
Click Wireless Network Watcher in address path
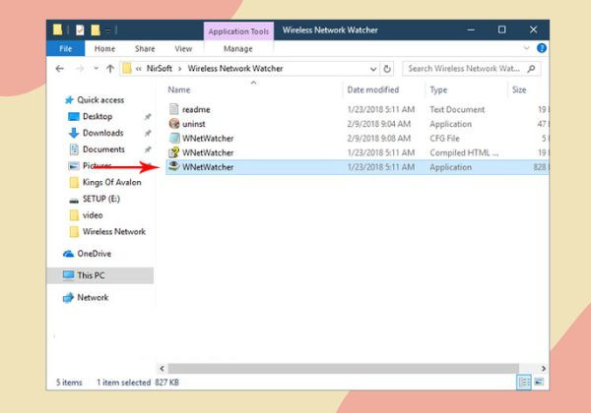235,69
